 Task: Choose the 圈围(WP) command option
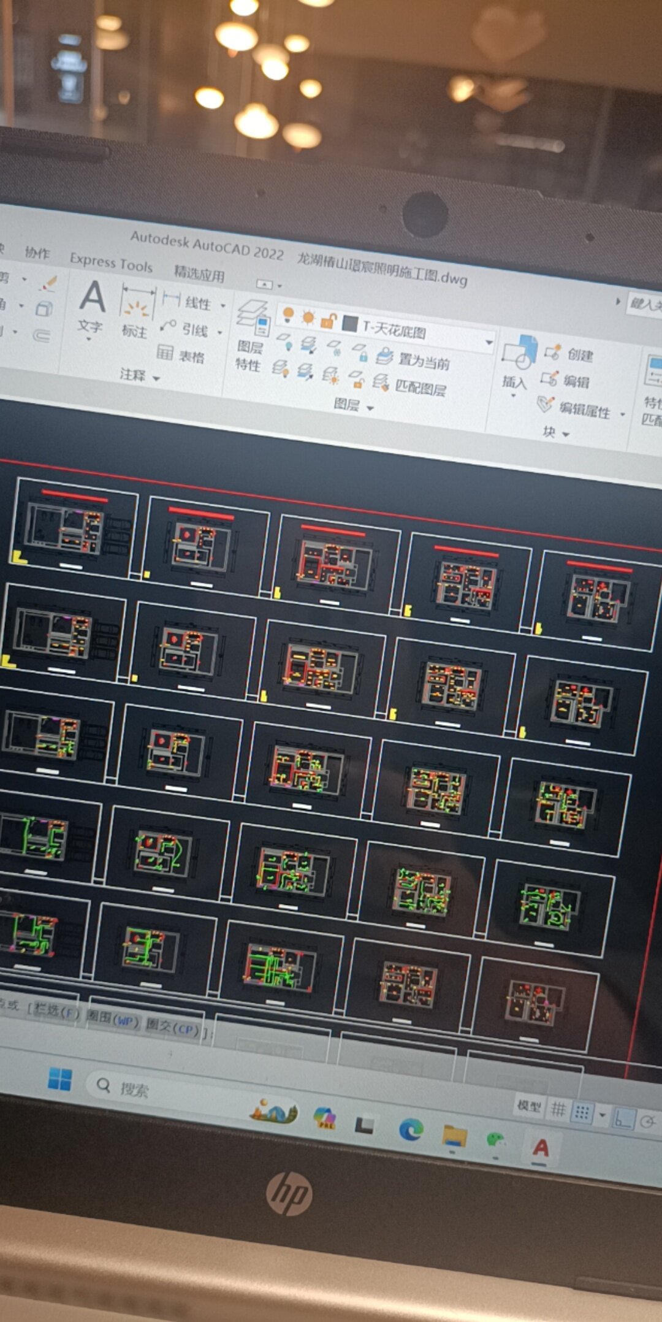click(x=113, y=1019)
